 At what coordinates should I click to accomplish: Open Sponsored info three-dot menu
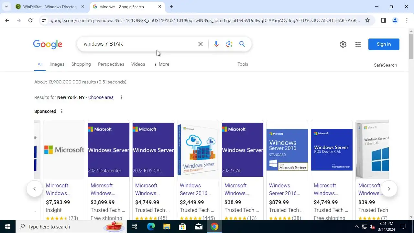[x=62, y=111]
